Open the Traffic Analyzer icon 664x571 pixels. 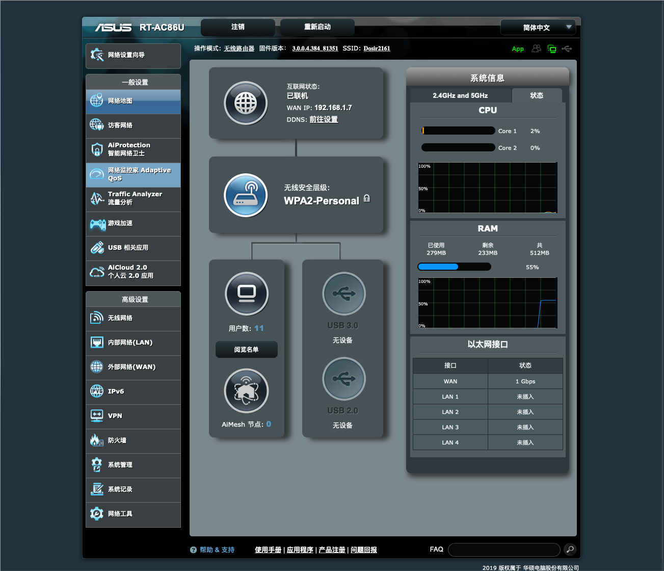[x=97, y=198]
